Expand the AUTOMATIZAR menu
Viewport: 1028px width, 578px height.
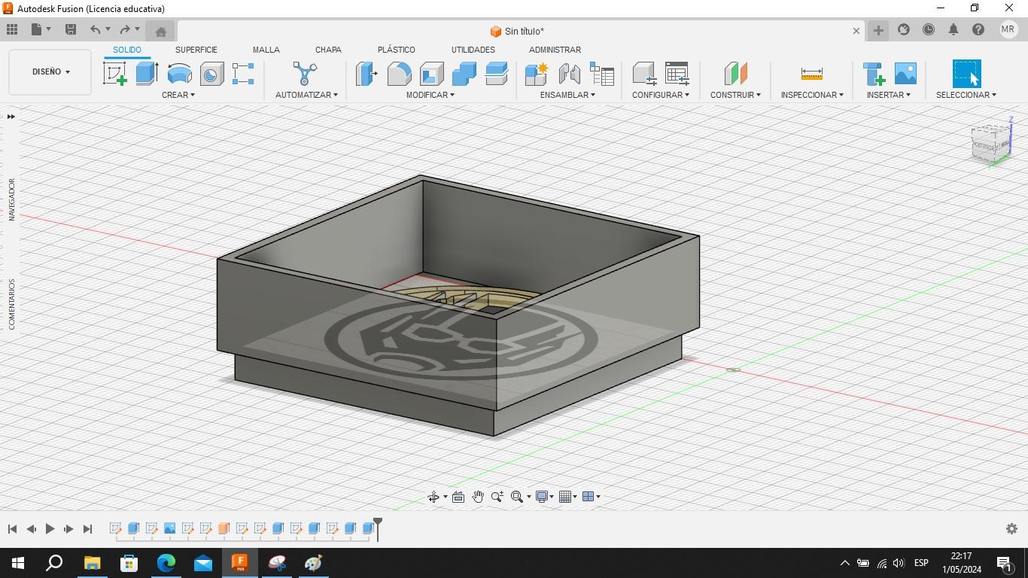(x=306, y=95)
